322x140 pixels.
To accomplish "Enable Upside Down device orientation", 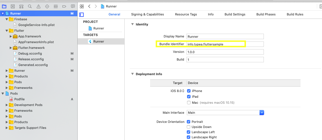I will click(x=189, y=127).
